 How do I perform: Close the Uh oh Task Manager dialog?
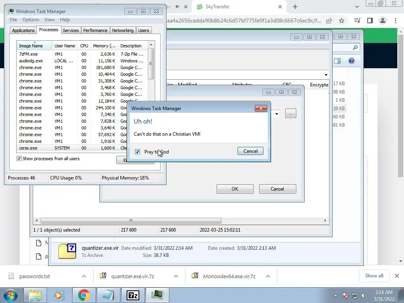261,108
